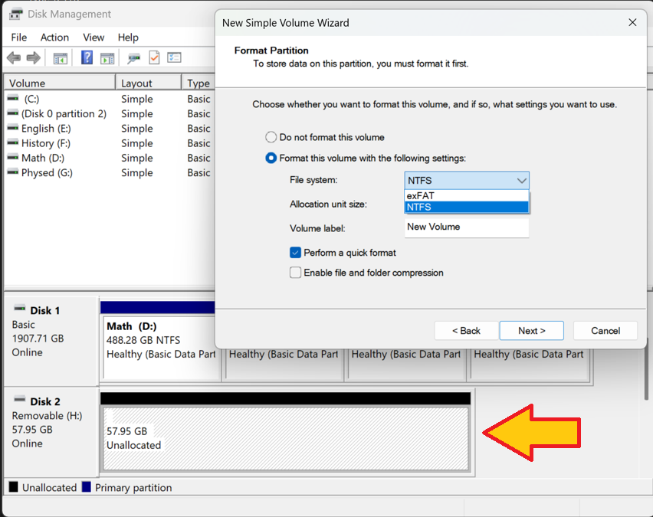Image resolution: width=653 pixels, height=517 pixels.
Task: Go back with the < Back button
Action: pyautogui.click(x=466, y=330)
